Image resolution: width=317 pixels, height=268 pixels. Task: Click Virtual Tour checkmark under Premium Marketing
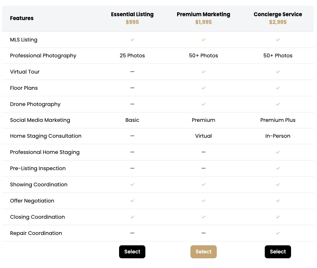pyautogui.click(x=203, y=72)
